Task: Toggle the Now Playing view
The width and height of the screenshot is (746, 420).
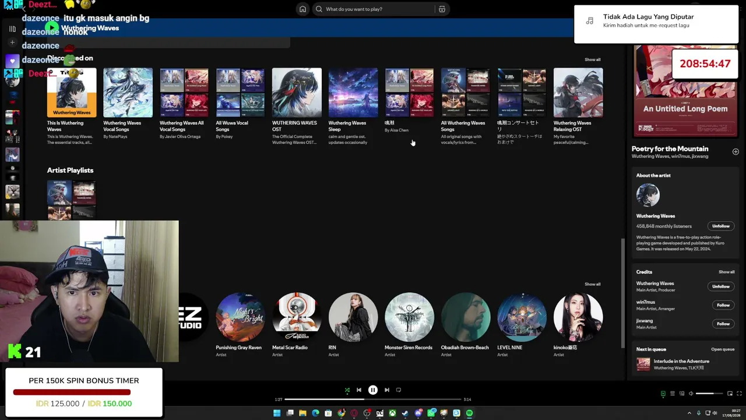Action: (x=663, y=394)
